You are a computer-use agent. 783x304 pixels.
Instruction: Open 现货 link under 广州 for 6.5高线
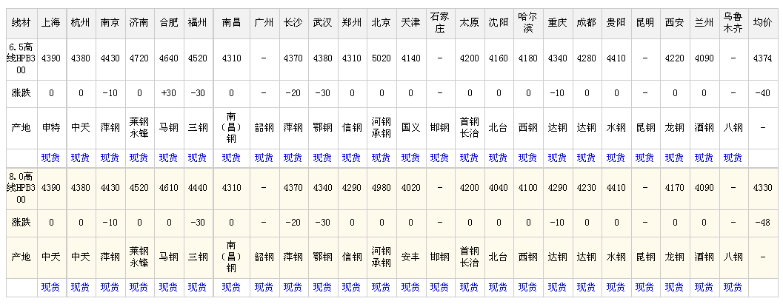264,158
